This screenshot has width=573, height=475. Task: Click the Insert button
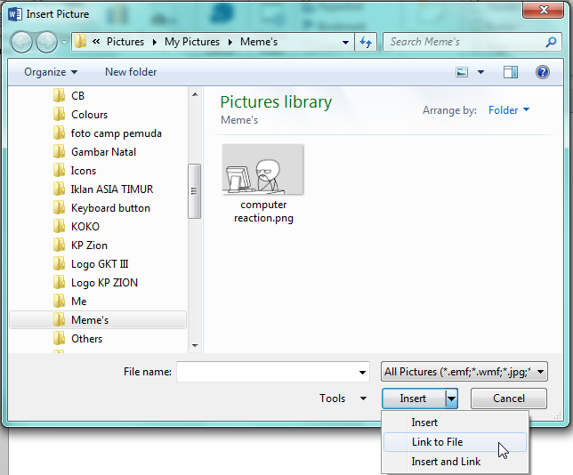pyautogui.click(x=414, y=399)
